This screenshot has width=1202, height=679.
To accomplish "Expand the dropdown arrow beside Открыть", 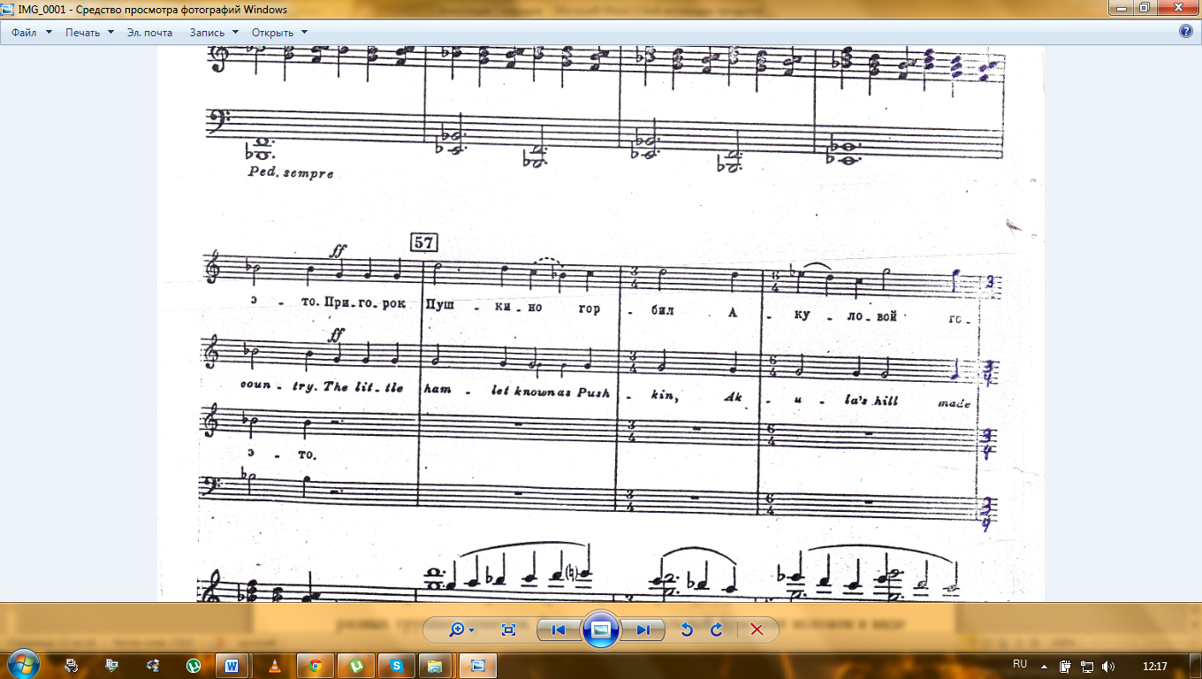I will (x=305, y=32).
